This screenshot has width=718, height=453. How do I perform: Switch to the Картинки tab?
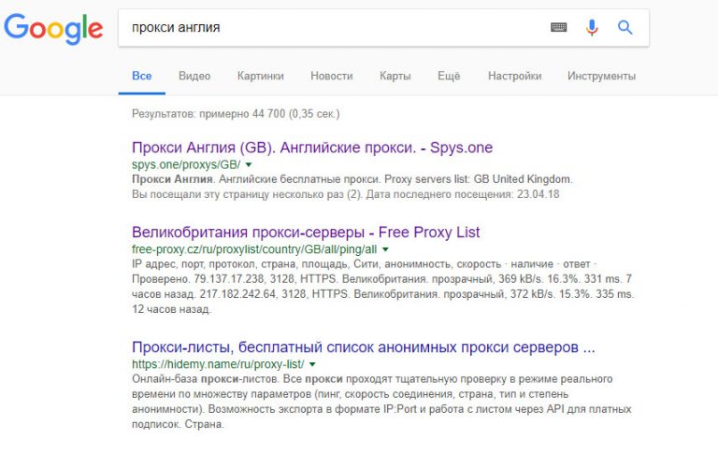(x=261, y=76)
